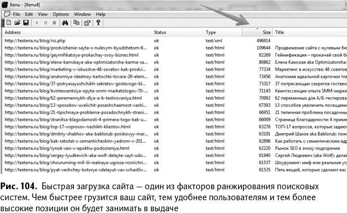Sort by the Address column header

tap(13, 32)
